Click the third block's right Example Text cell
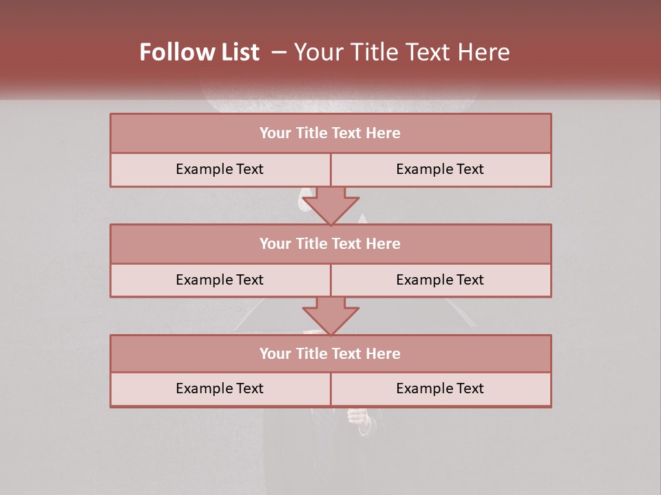 click(441, 389)
